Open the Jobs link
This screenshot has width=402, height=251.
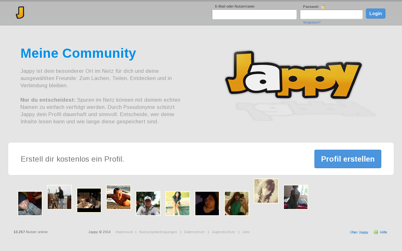(x=246, y=232)
